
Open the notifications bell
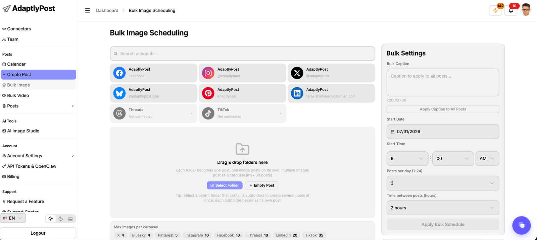coord(511,10)
